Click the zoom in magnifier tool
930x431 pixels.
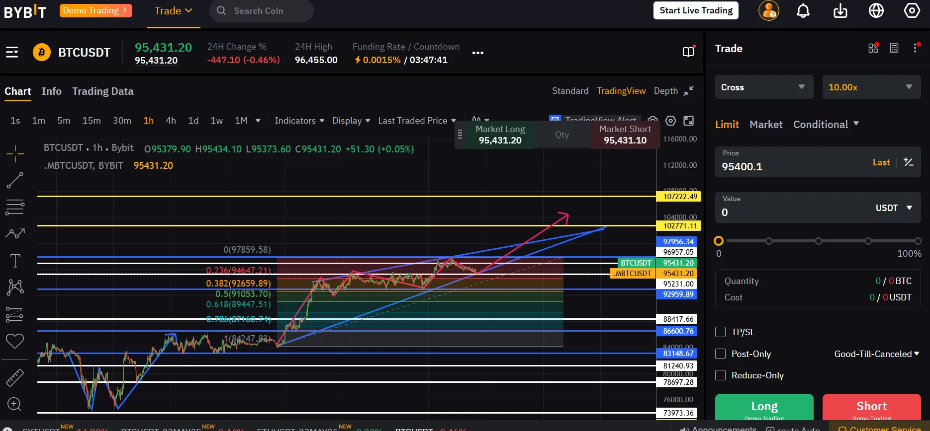[14, 404]
